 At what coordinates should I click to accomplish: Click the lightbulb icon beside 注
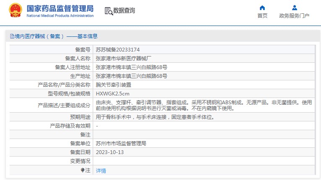(x=83, y=170)
